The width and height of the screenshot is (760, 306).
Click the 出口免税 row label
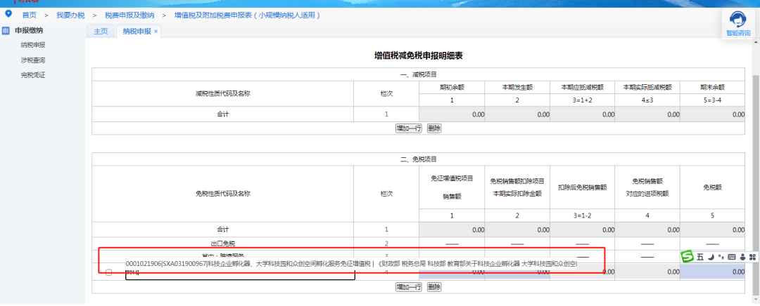[x=222, y=243]
